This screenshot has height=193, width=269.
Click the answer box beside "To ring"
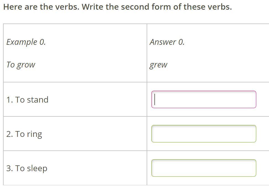pos(204,134)
